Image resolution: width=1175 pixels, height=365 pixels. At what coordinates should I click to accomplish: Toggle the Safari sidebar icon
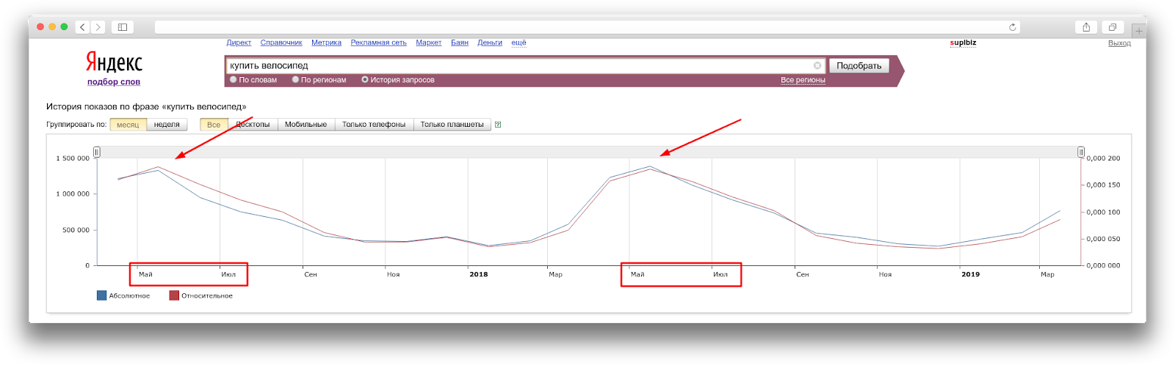pyautogui.click(x=123, y=27)
